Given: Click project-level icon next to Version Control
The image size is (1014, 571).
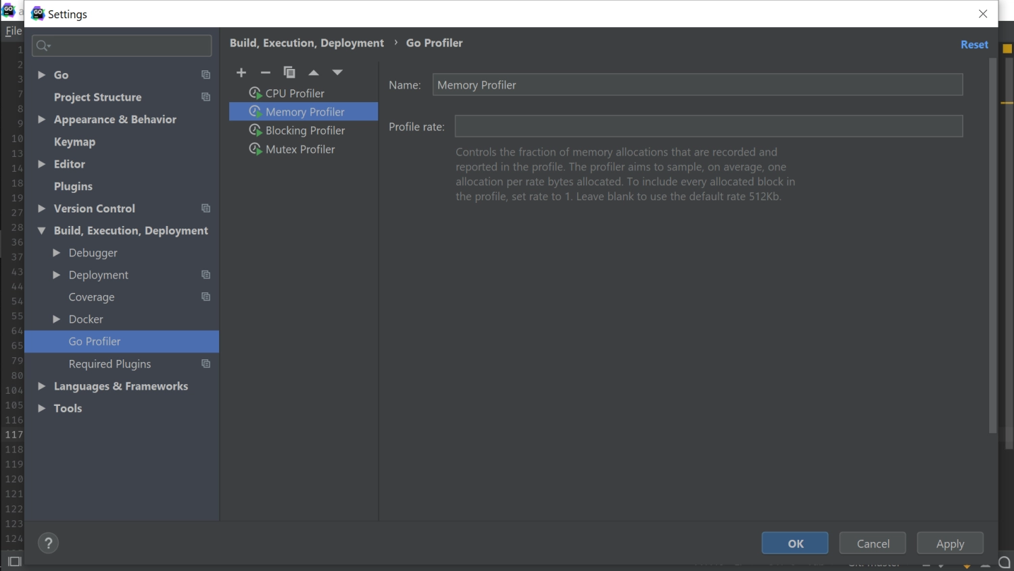Looking at the screenshot, I should pyautogui.click(x=206, y=208).
